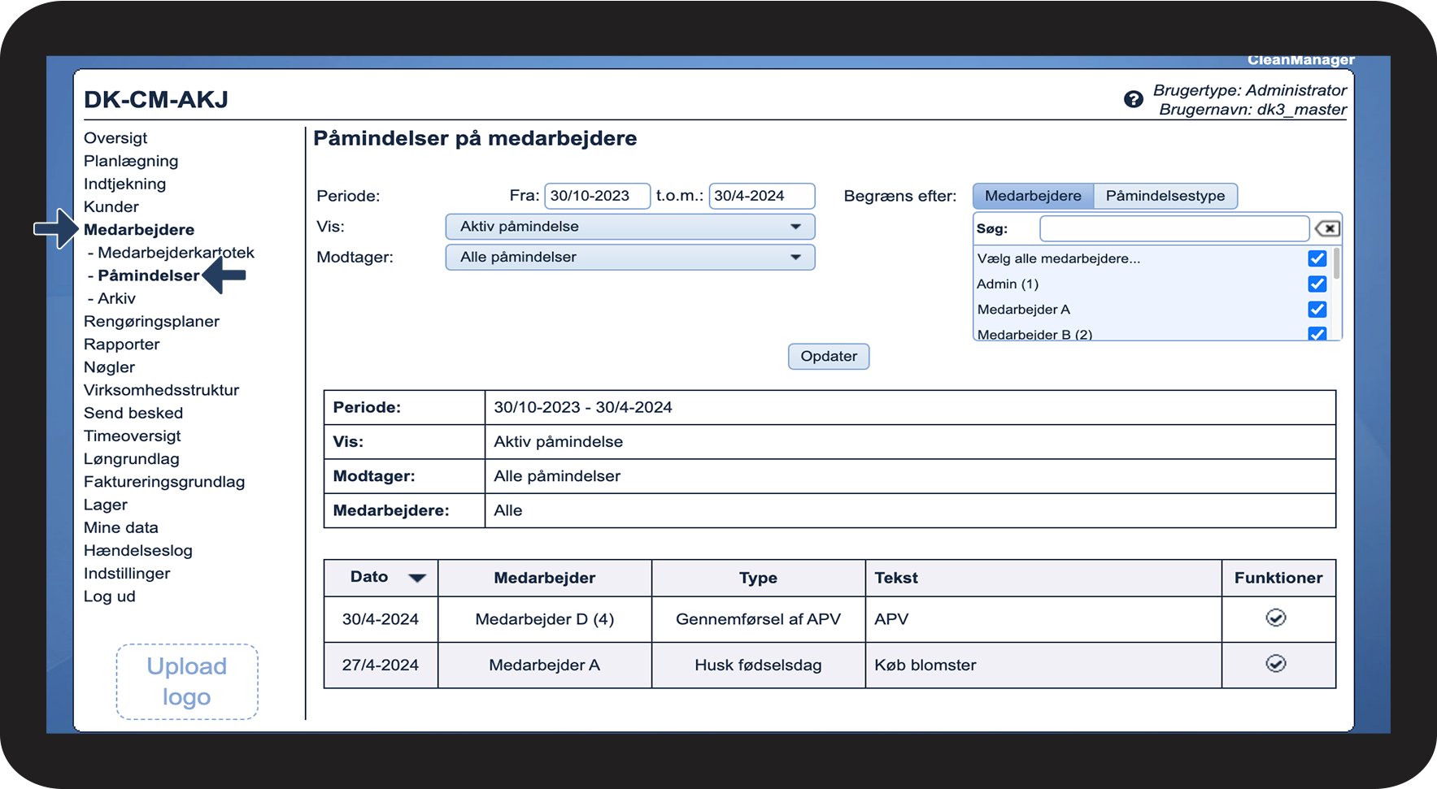1437x789 pixels.
Task: Click the t.o.m. end date field
Action: click(x=760, y=196)
